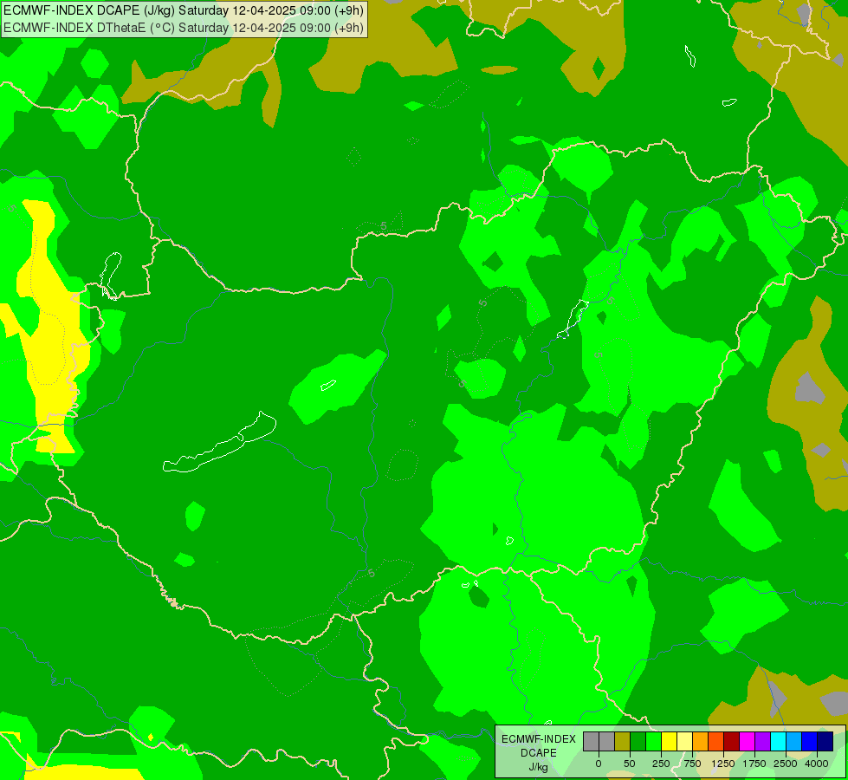Select the cyan legend swatch
The width and height of the screenshot is (848, 780).
pyautogui.click(x=778, y=741)
